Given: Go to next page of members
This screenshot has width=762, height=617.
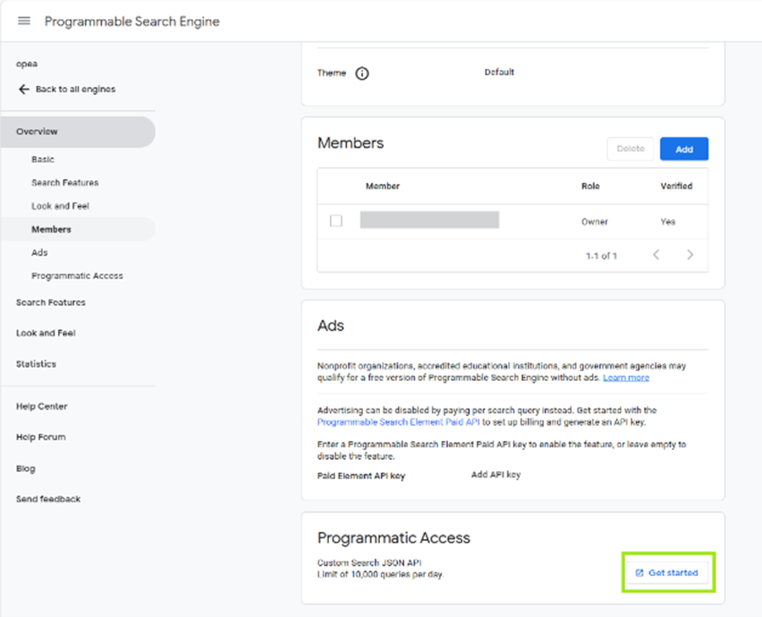Looking at the screenshot, I should point(690,255).
